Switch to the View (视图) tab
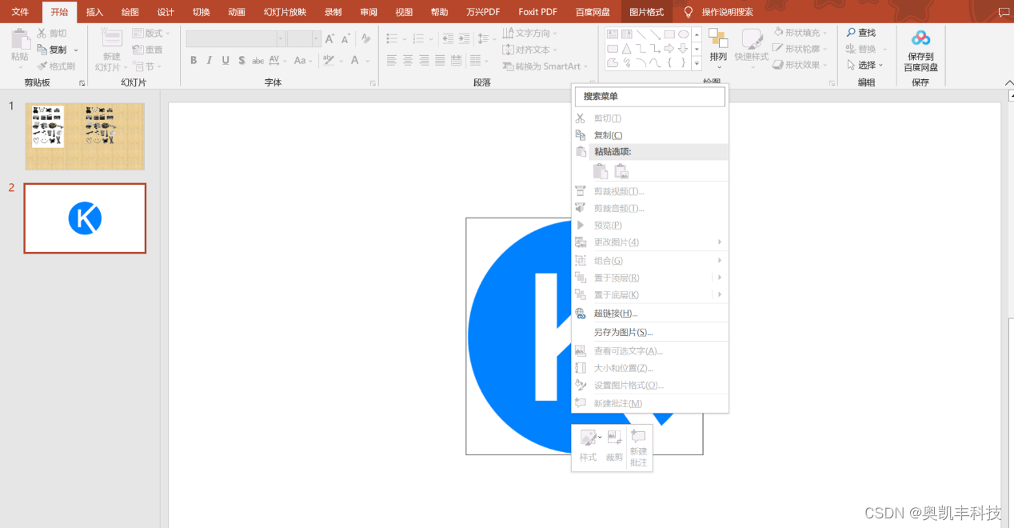 pos(404,12)
